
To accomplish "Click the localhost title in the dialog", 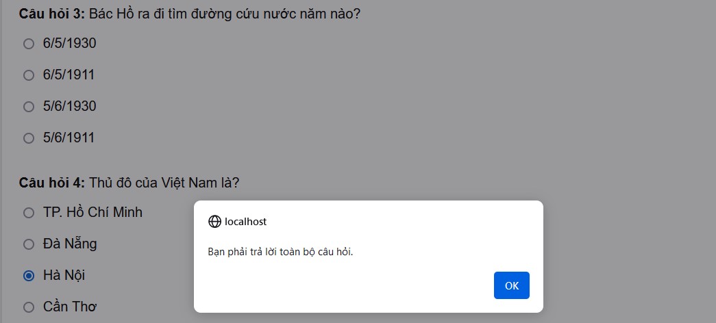I will coord(246,222).
